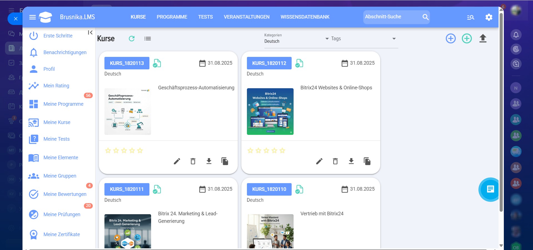
Task: Open Meine Zertifikate in sidebar
Action: click(x=61, y=234)
